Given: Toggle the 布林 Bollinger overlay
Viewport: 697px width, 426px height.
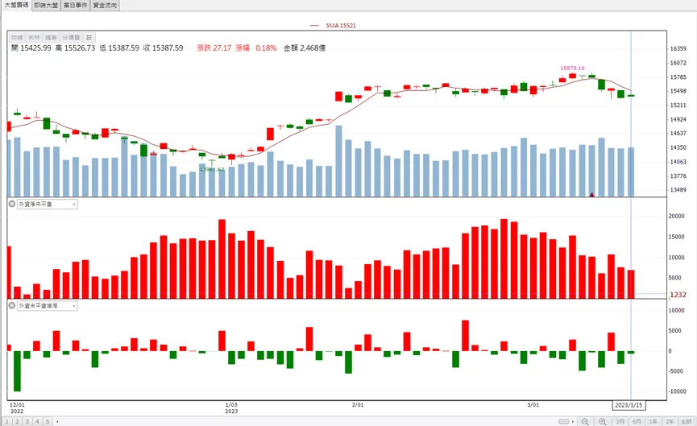Looking at the screenshot, I should click(x=34, y=38).
